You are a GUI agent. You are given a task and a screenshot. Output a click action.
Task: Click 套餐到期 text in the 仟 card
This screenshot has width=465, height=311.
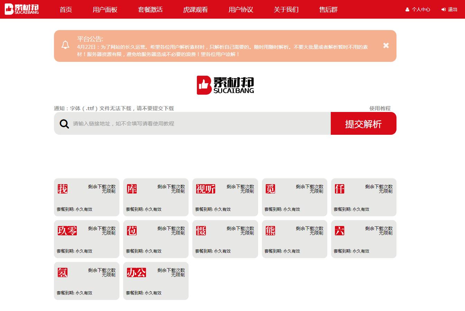pyautogui.click(x=351, y=209)
